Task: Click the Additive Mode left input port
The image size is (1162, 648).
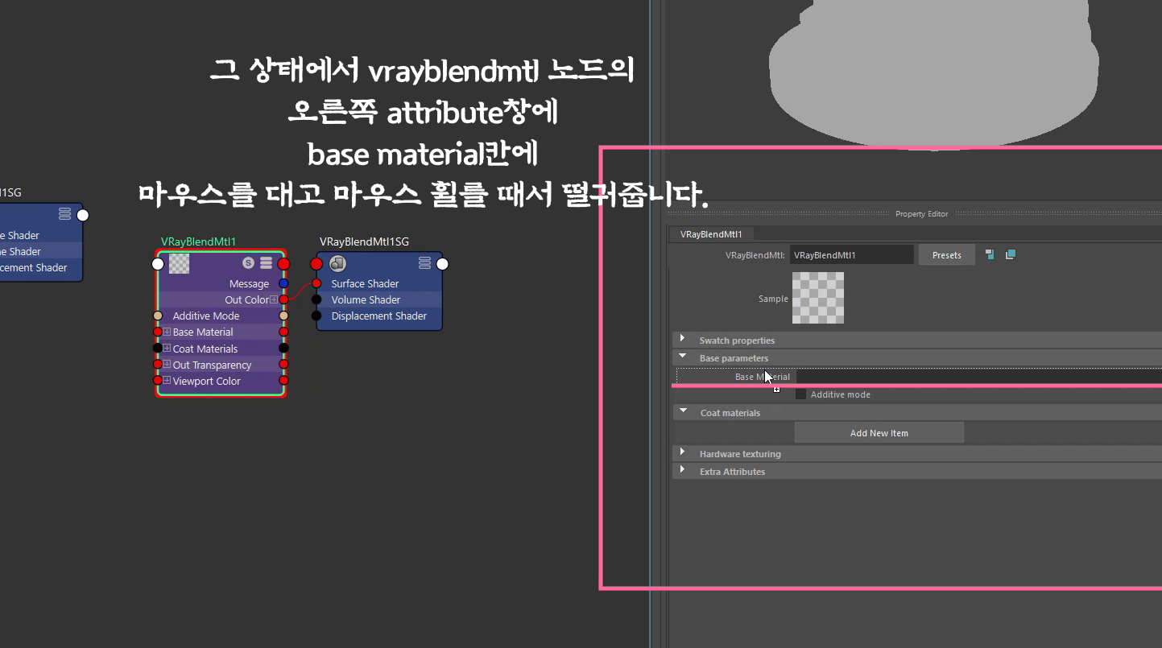Action: [158, 316]
